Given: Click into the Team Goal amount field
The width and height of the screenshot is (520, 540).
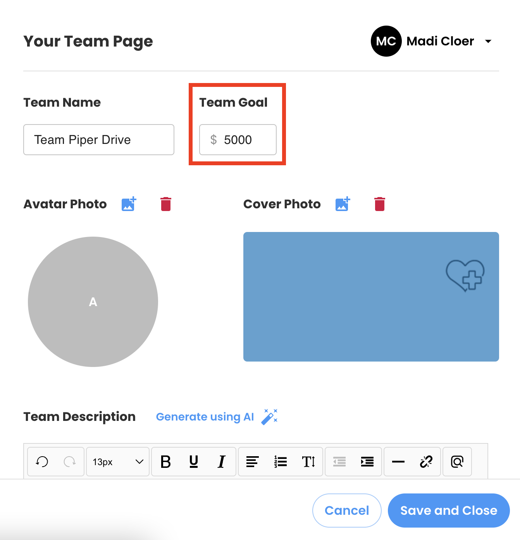Looking at the screenshot, I should tap(244, 140).
